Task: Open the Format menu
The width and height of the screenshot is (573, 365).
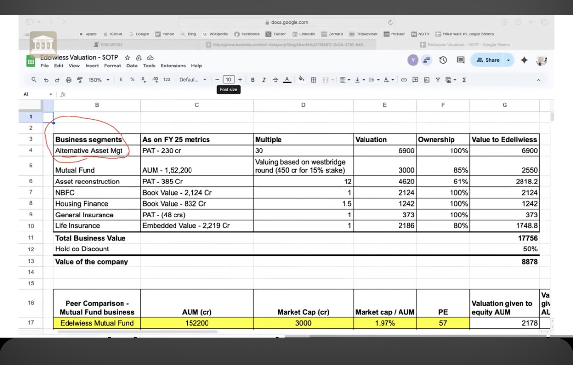Action: pos(112,66)
